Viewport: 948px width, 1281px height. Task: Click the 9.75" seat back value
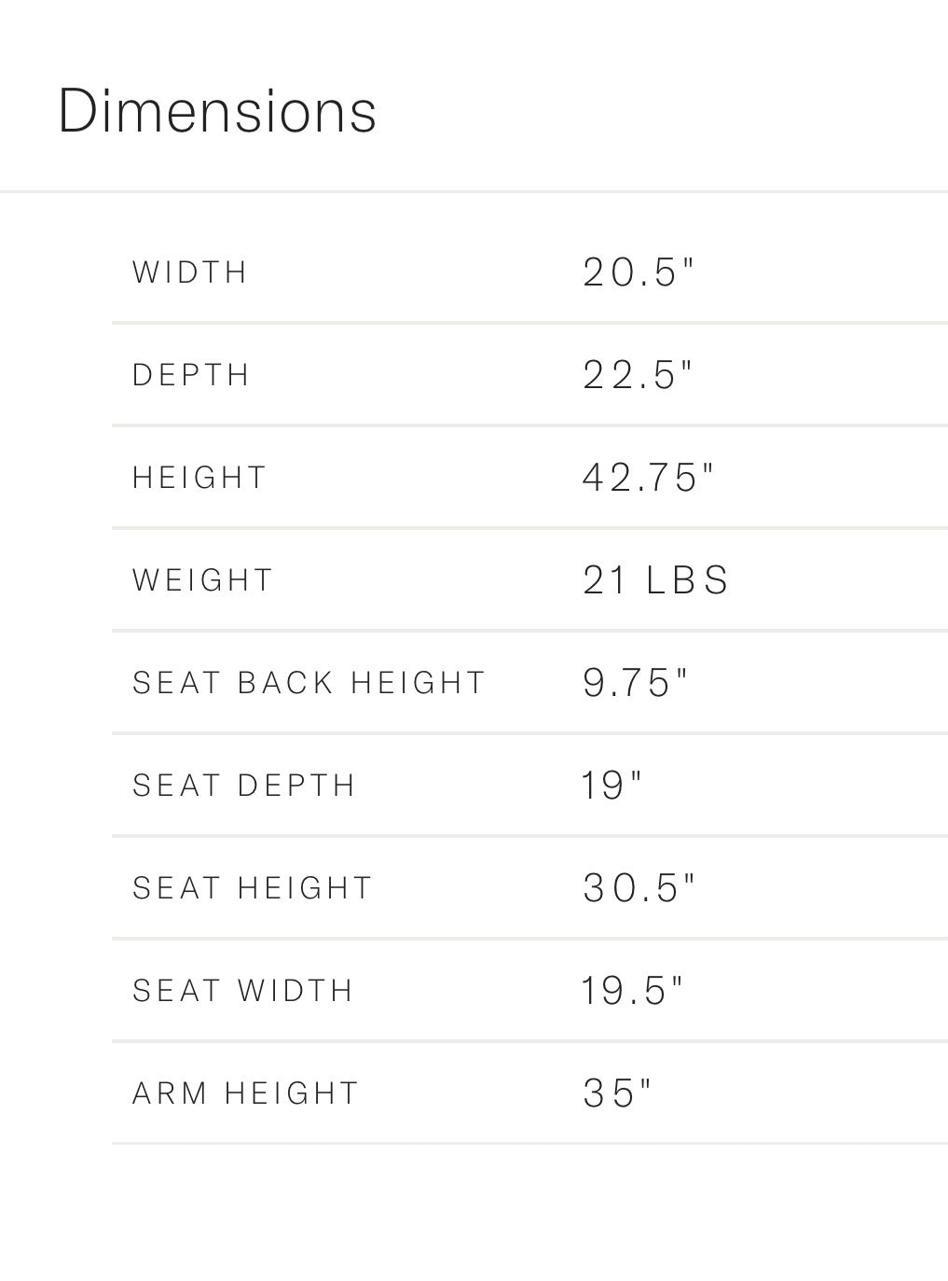pos(636,683)
